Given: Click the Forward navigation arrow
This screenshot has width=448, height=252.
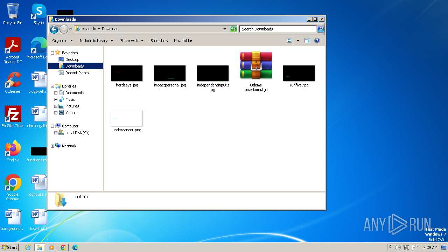Looking at the screenshot, I should tap(64, 29).
